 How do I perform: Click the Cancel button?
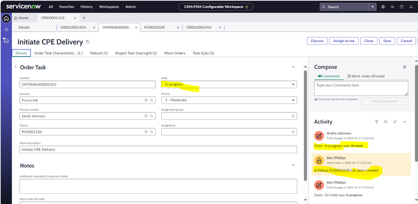point(406,40)
